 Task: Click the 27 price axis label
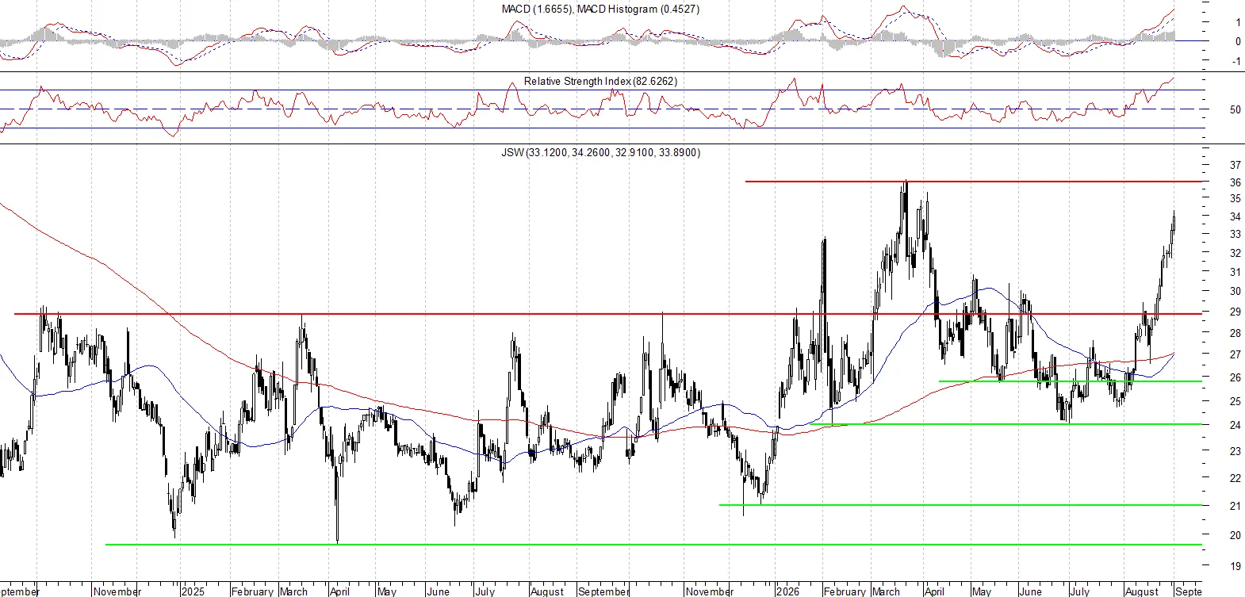coord(1235,354)
